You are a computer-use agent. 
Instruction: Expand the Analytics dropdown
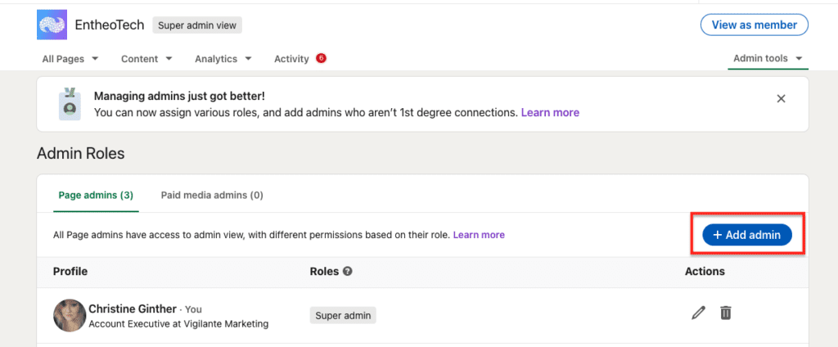click(x=223, y=59)
